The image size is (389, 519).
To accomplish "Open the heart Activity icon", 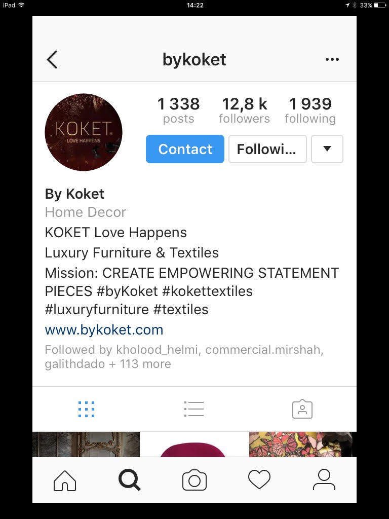I will pos(259,479).
